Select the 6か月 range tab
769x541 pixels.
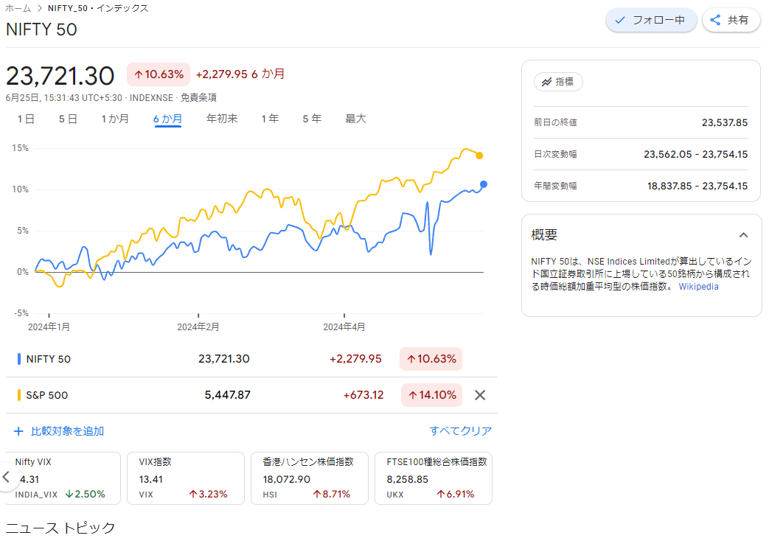(167, 119)
